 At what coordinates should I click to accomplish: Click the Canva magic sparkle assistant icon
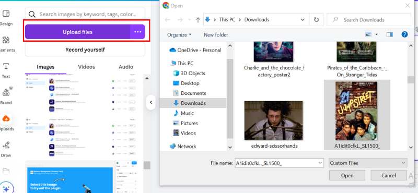6,189
